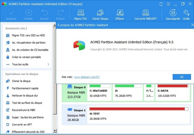Click the Appliquer checkmark icon

coord(11,13)
